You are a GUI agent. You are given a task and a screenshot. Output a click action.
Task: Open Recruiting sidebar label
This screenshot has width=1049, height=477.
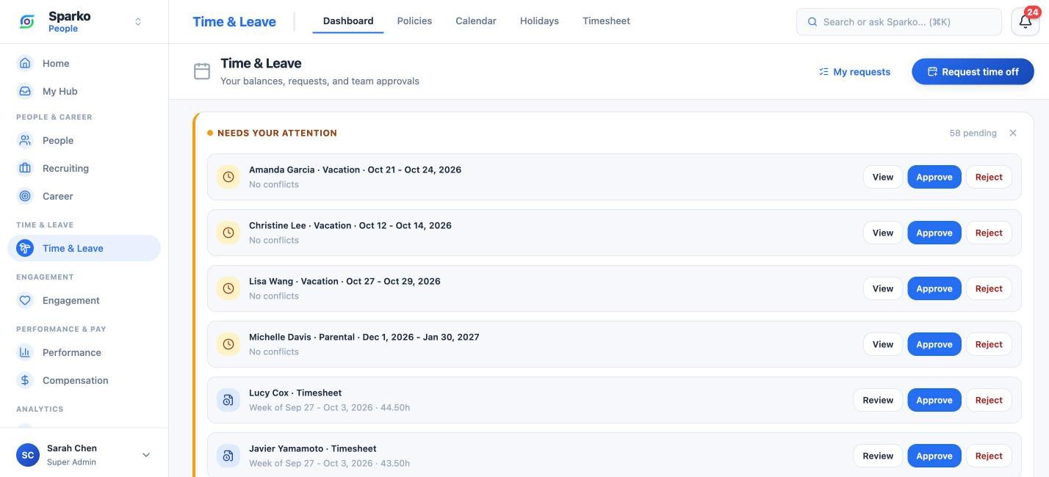65,168
